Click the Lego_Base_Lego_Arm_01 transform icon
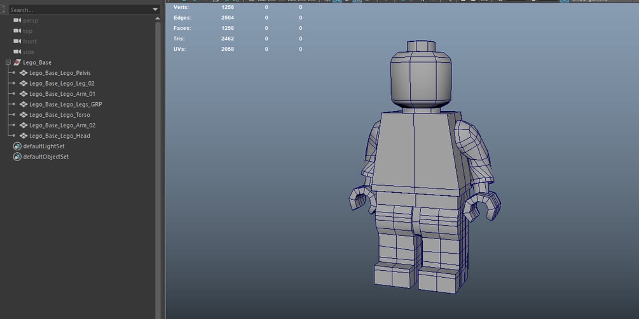Screen dimensions: 639x319 [x=24, y=94]
